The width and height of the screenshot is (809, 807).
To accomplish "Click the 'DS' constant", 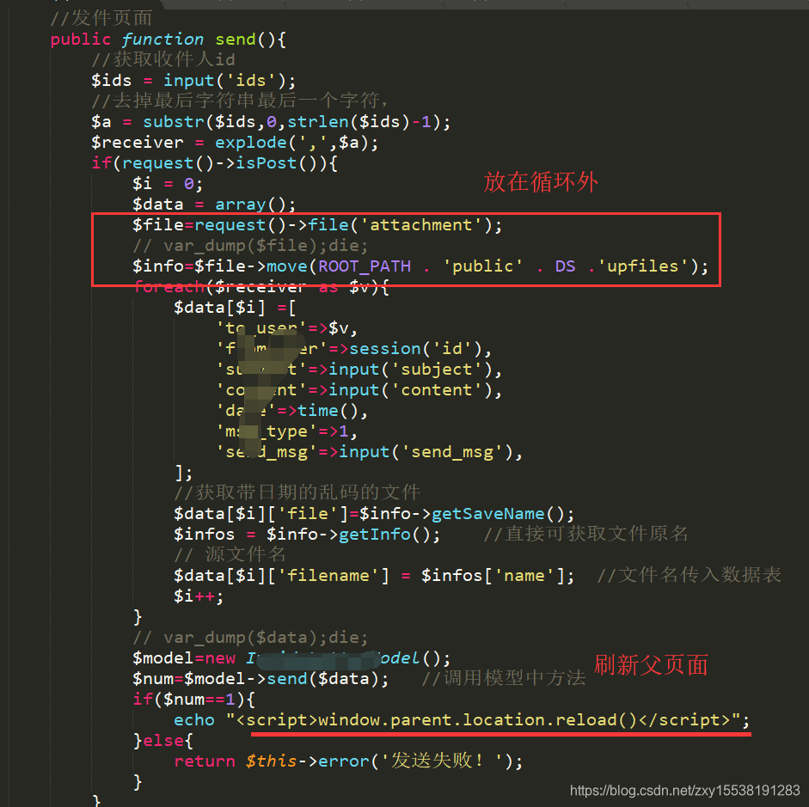I will (x=566, y=266).
